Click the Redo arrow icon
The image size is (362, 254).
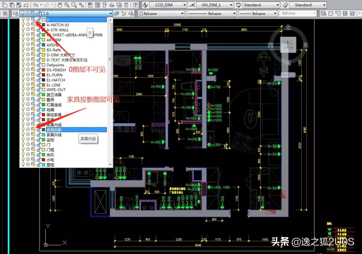click(x=47, y=5)
